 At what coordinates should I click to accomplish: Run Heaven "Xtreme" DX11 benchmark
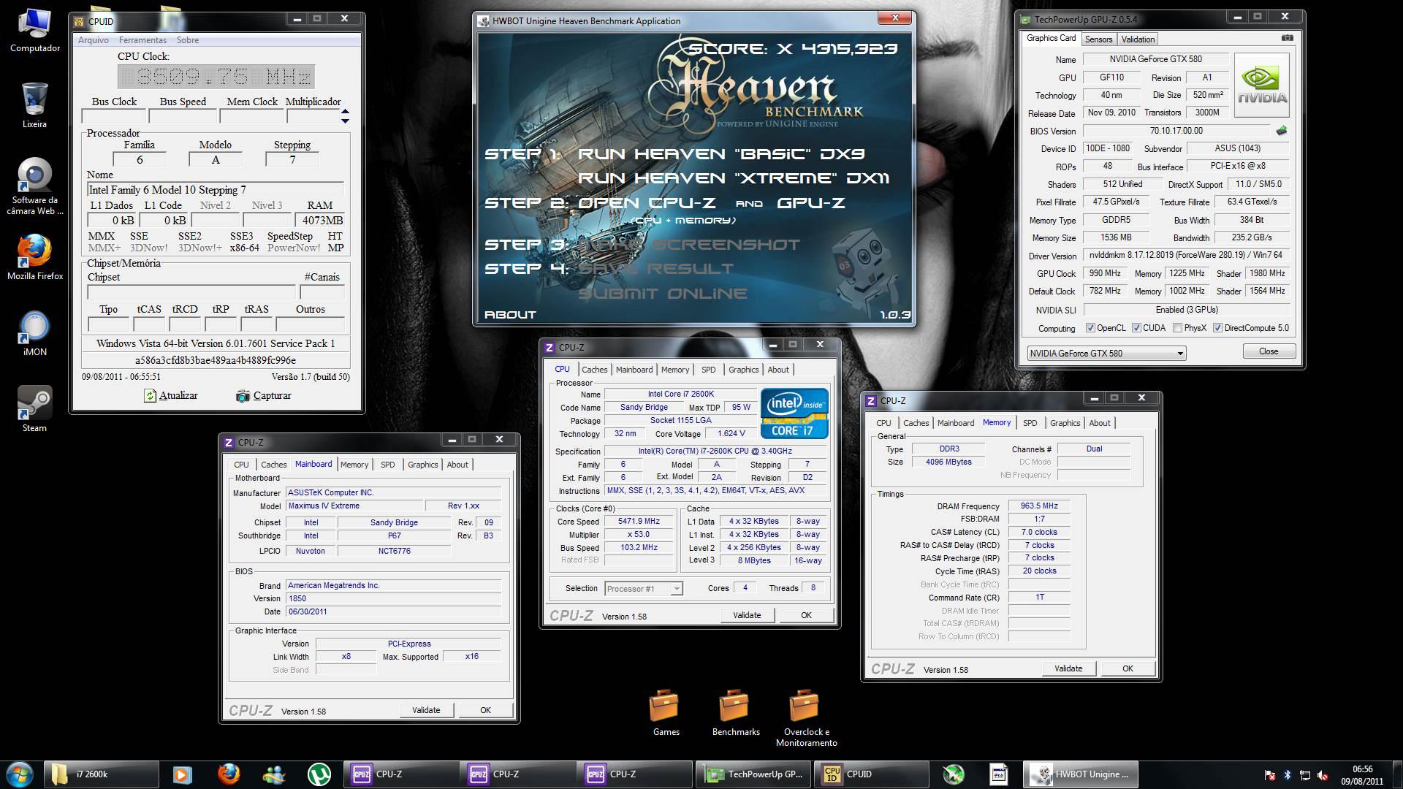[x=734, y=178]
